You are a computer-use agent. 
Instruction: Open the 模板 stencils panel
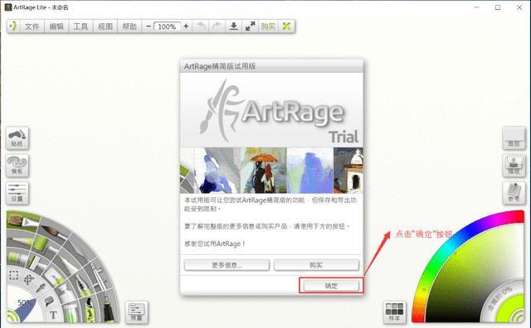[x=17, y=166]
